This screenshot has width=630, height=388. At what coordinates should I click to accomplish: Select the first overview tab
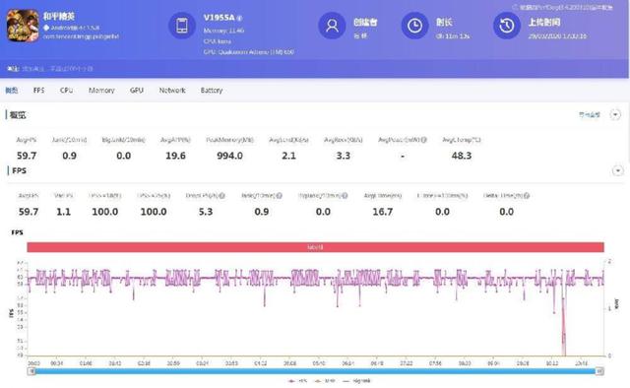pos(11,90)
